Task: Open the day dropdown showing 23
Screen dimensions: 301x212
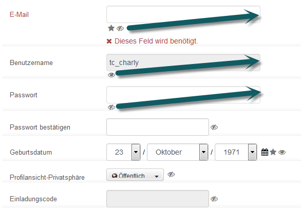Action: [123, 152]
